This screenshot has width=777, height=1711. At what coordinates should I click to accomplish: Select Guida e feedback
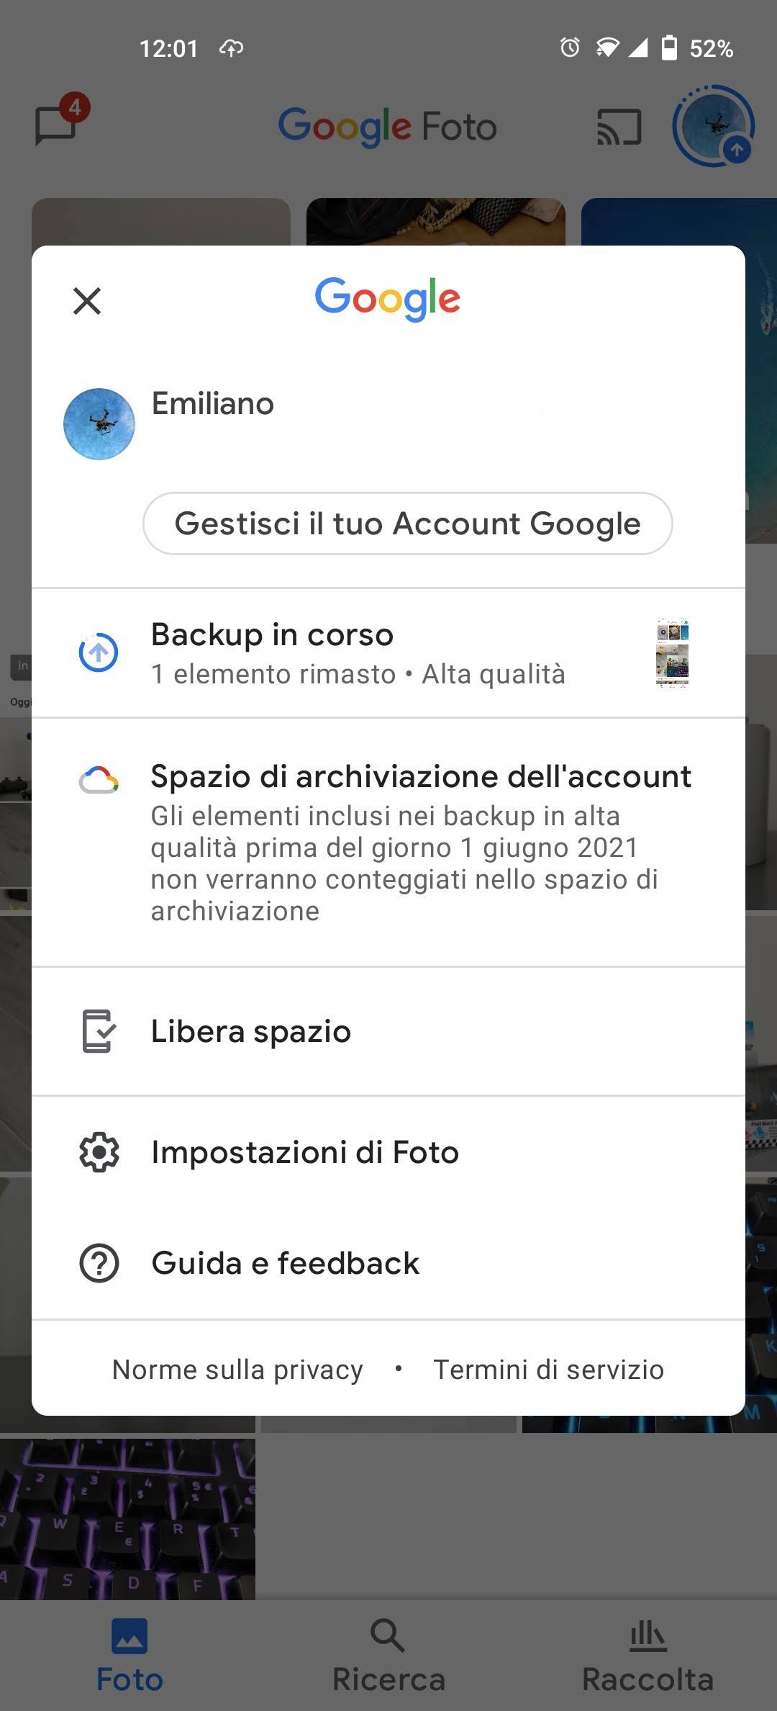pyautogui.click(x=286, y=1263)
